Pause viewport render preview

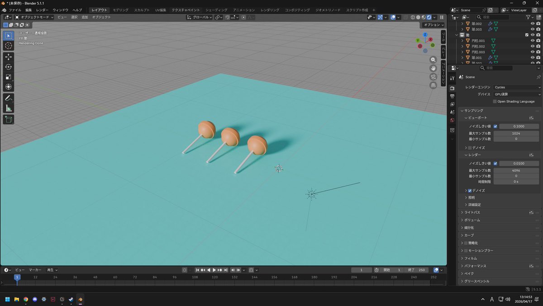click(x=442, y=17)
